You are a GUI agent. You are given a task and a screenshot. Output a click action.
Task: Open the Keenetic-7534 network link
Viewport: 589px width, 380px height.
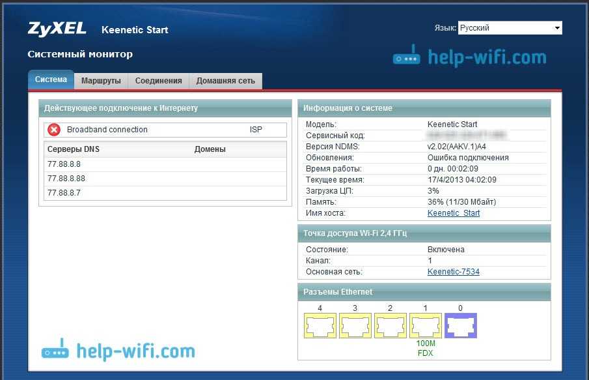pyautogui.click(x=453, y=272)
